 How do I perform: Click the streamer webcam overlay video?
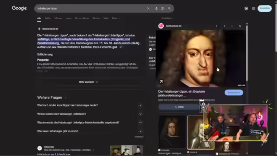(235, 123)
